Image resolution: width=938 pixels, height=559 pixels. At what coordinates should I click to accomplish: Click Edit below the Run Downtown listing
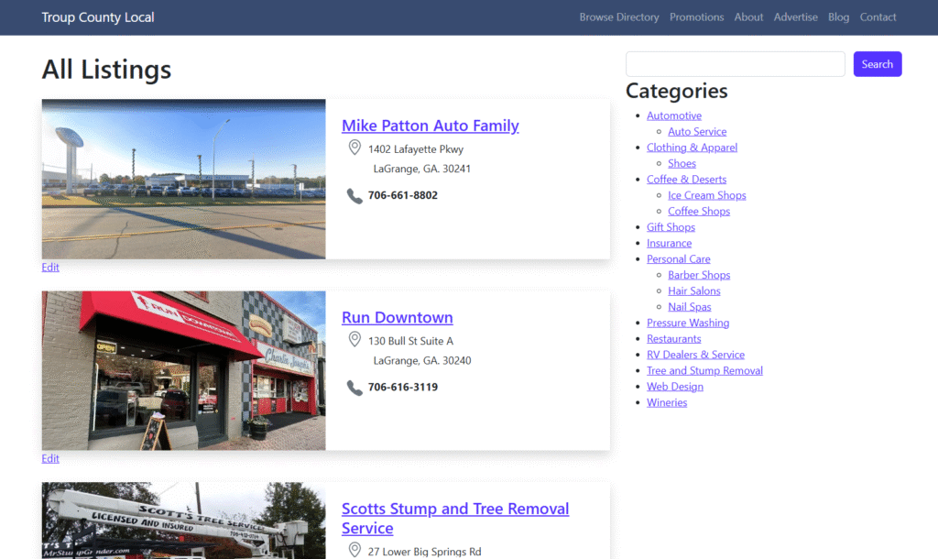(50, 458)
